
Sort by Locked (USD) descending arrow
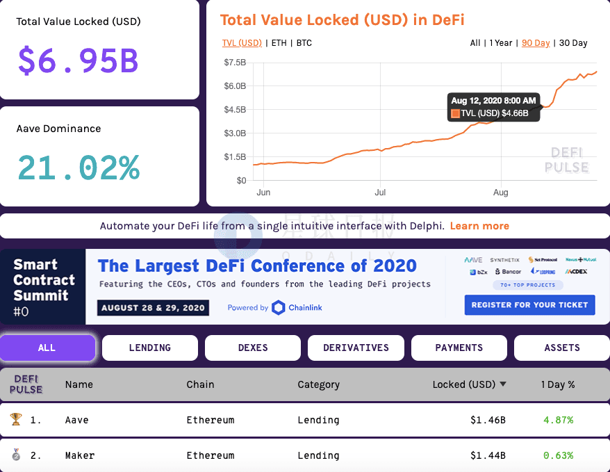[503, 384]
